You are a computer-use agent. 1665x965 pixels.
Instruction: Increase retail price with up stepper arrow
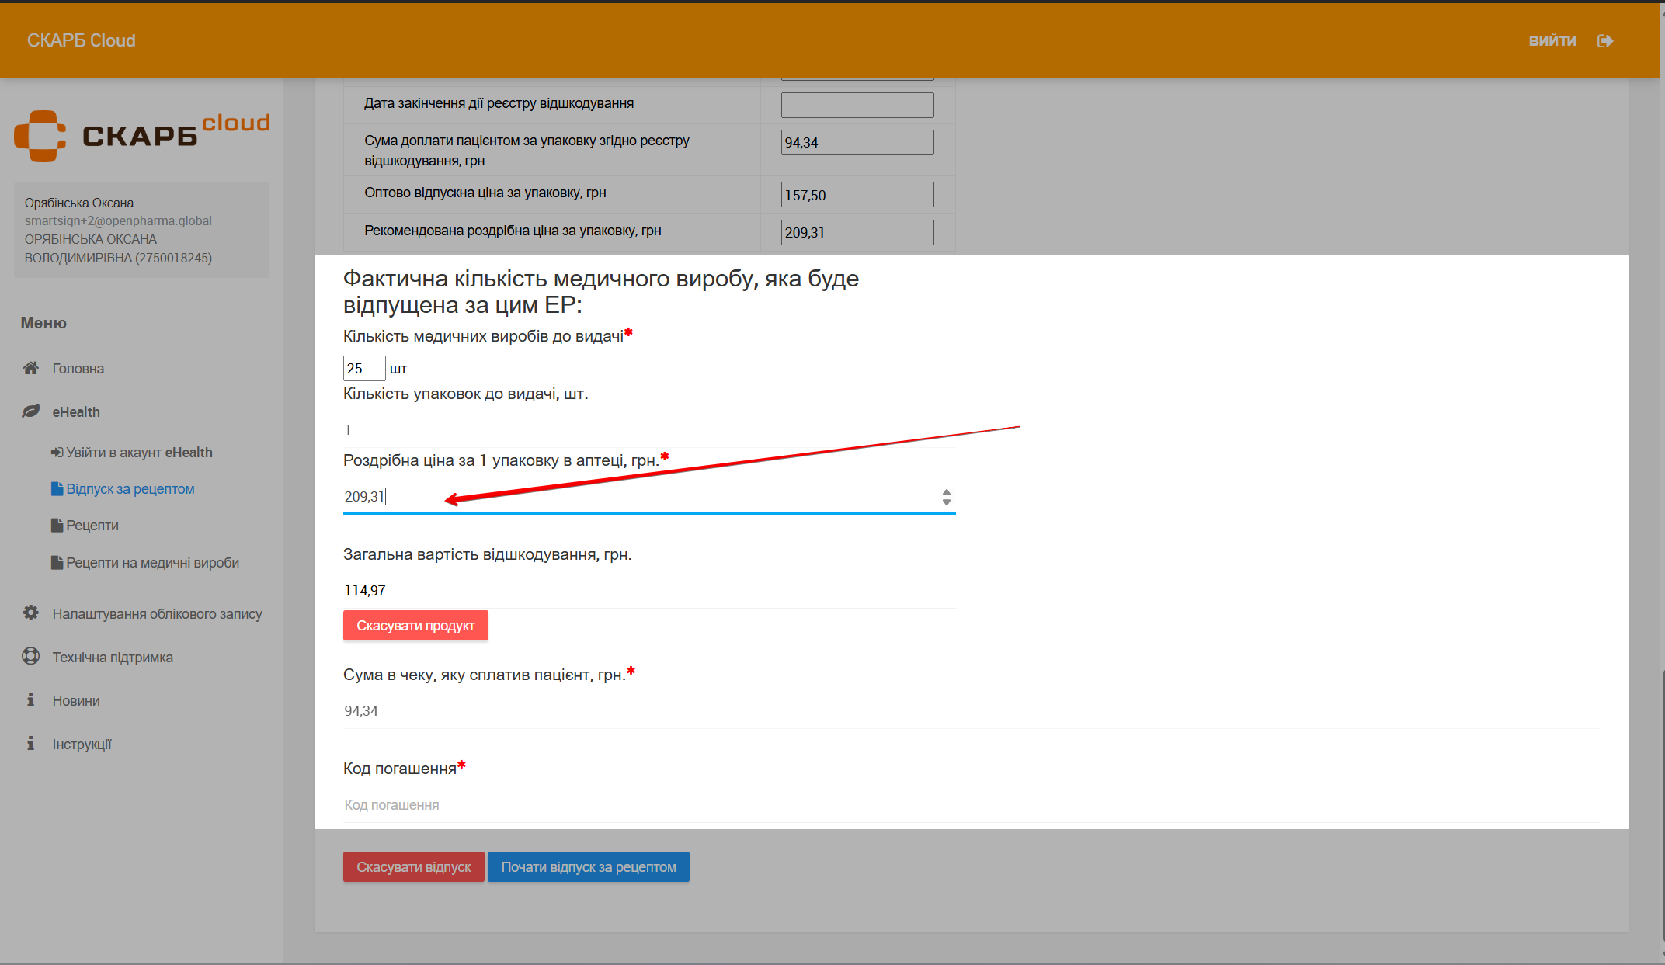click(946, 491)
